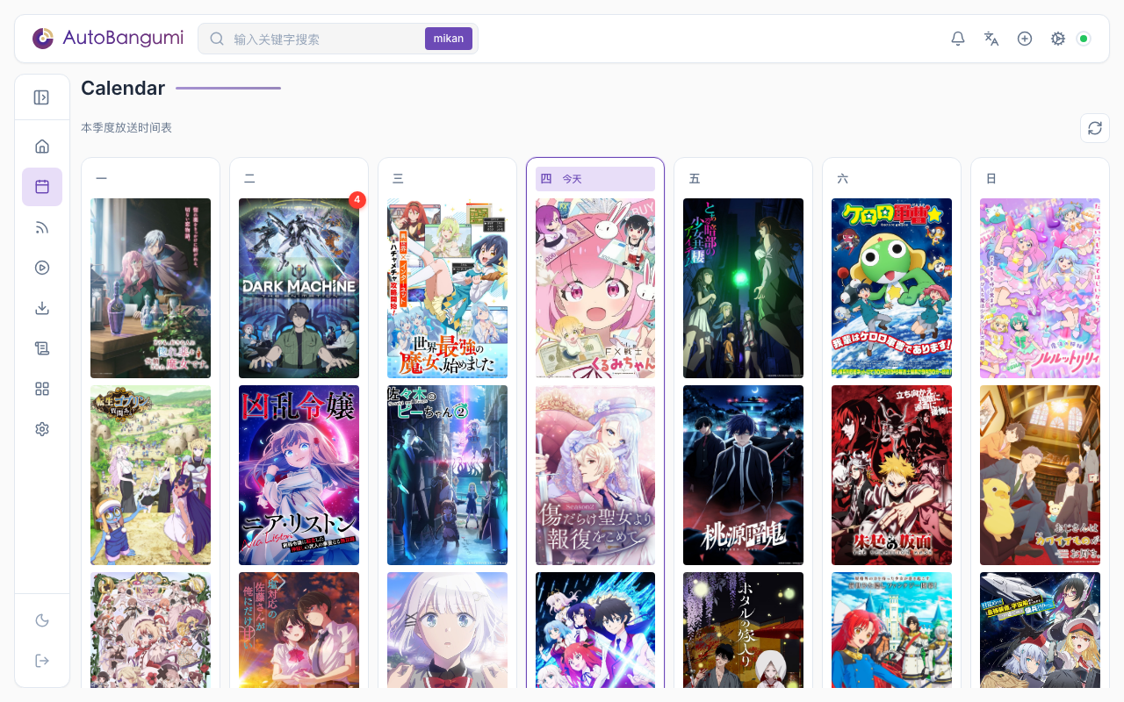Log out using the sidebar exit icon

click(x=42, y=661)
